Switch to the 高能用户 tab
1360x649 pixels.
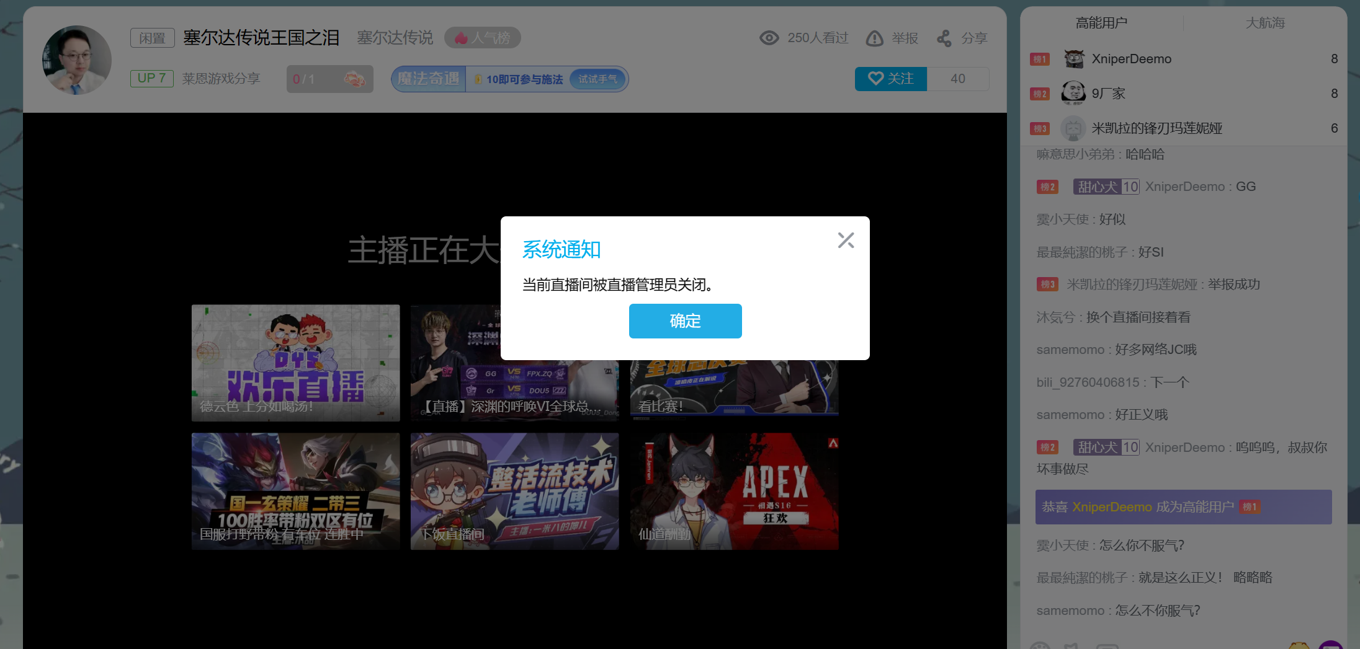1101,23
